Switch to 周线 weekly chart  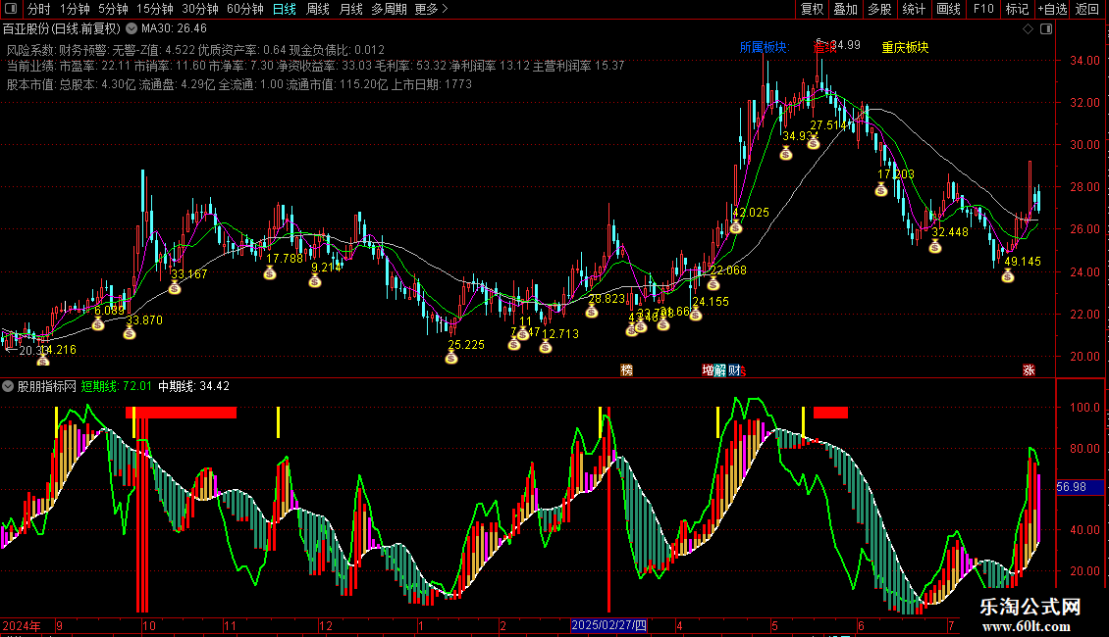click(318, 9)
